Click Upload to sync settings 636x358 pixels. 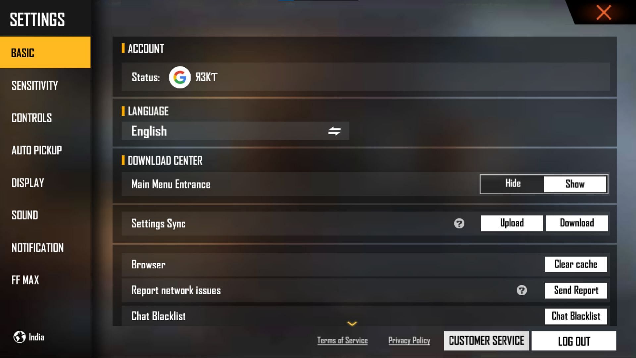tap(512, 223)
